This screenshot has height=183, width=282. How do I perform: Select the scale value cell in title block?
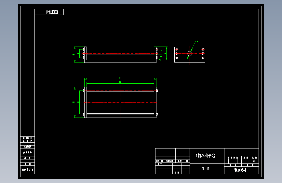click(x=254, y=162)
